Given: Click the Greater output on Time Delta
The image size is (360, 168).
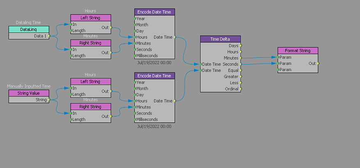Looking at the screenshot, I should pos(240,77).
